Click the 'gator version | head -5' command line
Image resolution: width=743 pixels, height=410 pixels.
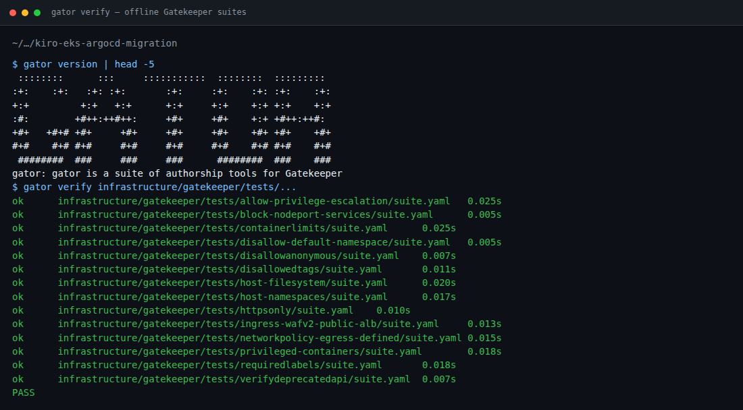click(83, 64)
